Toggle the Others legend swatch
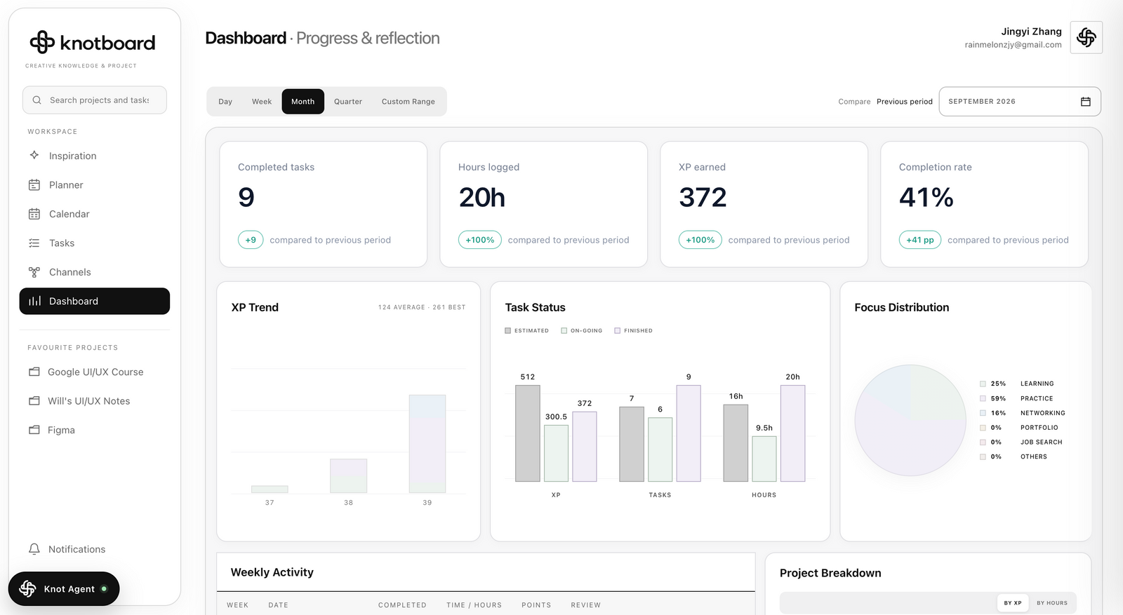The image size is (1123, 615). (983, 457)
